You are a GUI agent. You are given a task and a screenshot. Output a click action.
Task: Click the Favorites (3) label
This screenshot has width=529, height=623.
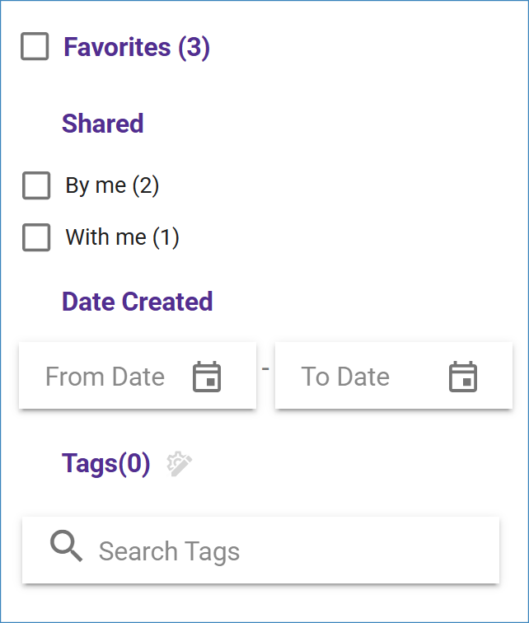pos(137,48)
